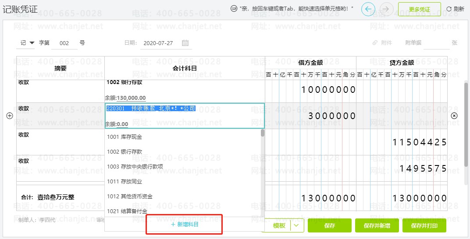The height and width of the screenshot is (239, 470).
Task: Click the + 新增科目 link
Action: pyautogui.click(x=184, y=225)
